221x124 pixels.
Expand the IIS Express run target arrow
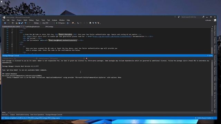pyautogui.click(x=66, y=23)
